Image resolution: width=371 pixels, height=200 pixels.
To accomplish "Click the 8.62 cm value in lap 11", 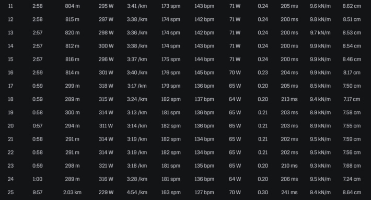I will (x=352, y=6).
